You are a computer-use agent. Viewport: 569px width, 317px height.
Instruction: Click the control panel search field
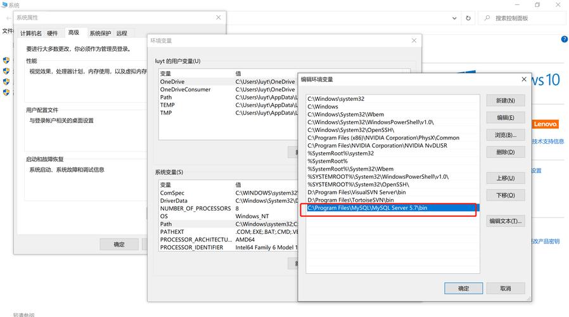[x=522, y=18]
